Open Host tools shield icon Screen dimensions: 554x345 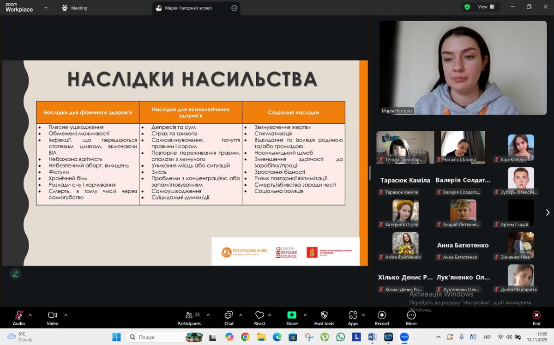[324, 317]
